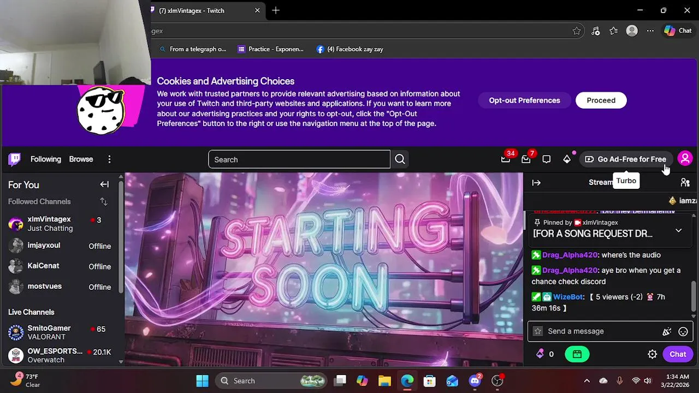Image resolution: width=699 pixels, height=393 pixels.
Task: Click the magnifier search button
Action: [400, 159]
